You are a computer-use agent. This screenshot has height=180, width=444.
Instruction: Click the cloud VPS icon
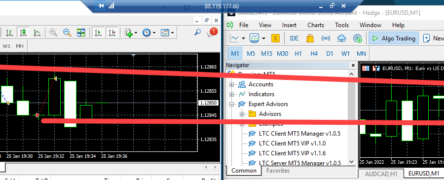tap(342, 38)
